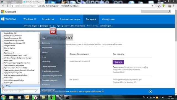The height and width of the screenshot is (100, 177).
Task: Open Компьютер in the Start menu
Action: pos(46,62)
